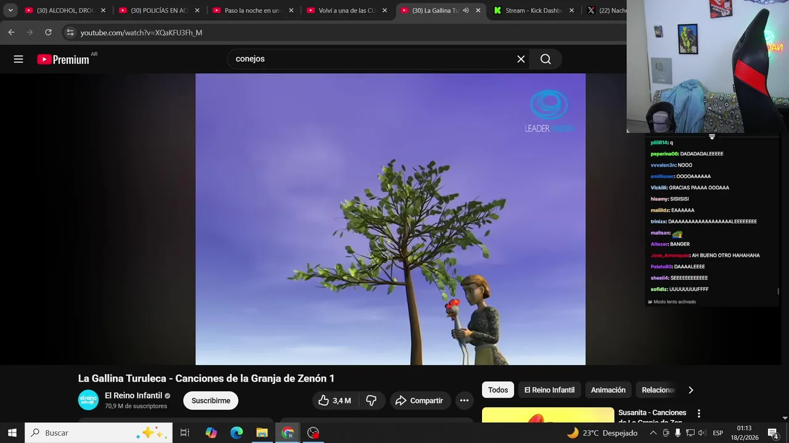789x443 pixels.
Task: Open the 23°C Despejado weather widget
Action: point(602,433)
